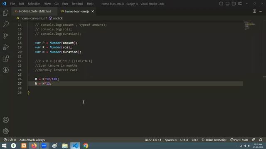Open the Extensions view
Screen dimensions: 266x149
tap(6, 59)
